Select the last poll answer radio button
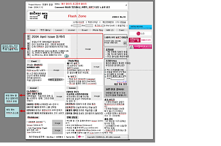This screenshot has width=221, height=146. pos(105,76)
